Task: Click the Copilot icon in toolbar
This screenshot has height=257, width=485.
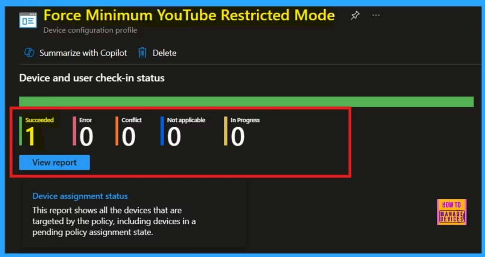Action: click(x=29, y=53)
